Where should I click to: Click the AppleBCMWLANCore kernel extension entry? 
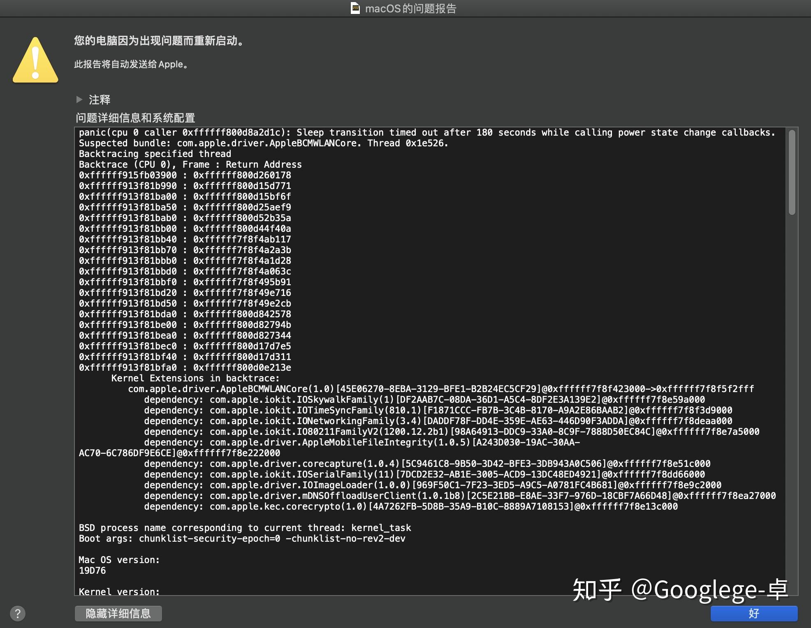point(440,388)
